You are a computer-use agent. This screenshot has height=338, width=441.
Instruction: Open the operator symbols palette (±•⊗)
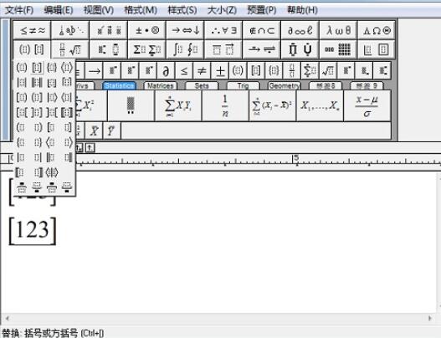coord(146,30)
